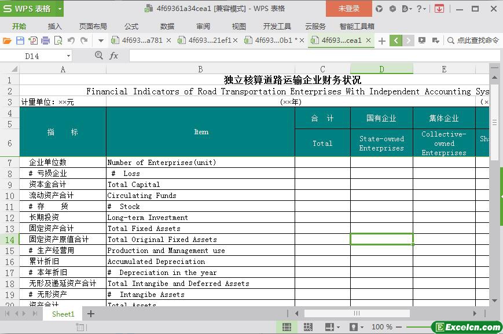Viewport: 503px width, 334px height.
Task: Click the zoom out minus button
Action: 400,327
